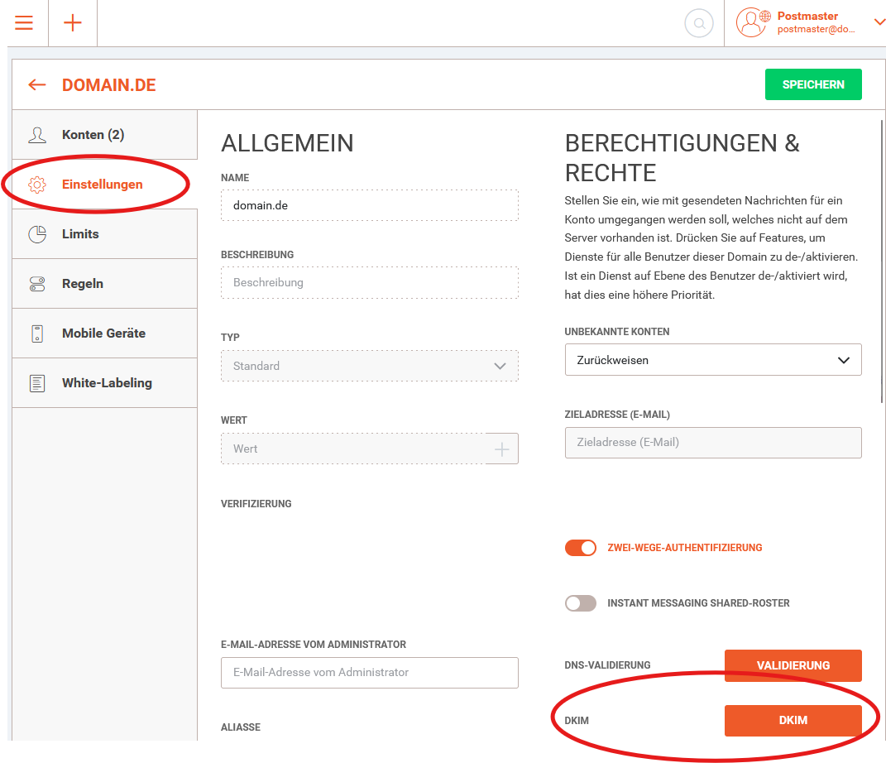Click the Beschreibung input field
The height and width of the screenshot is (763, 886).
coord(369,282)
